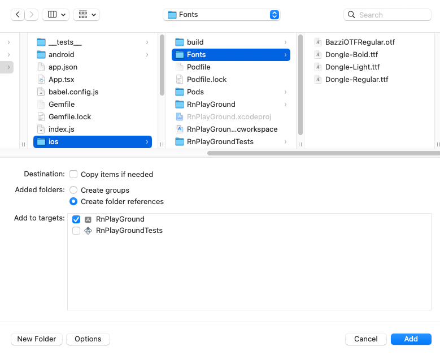Screen dimensions: 440x355
Task: Open the build folder
Action: click(231, 42)
